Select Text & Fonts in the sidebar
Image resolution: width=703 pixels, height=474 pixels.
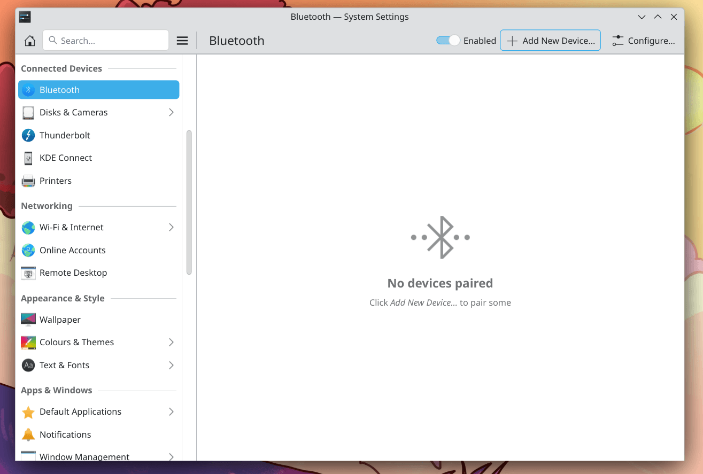(64, 365)
